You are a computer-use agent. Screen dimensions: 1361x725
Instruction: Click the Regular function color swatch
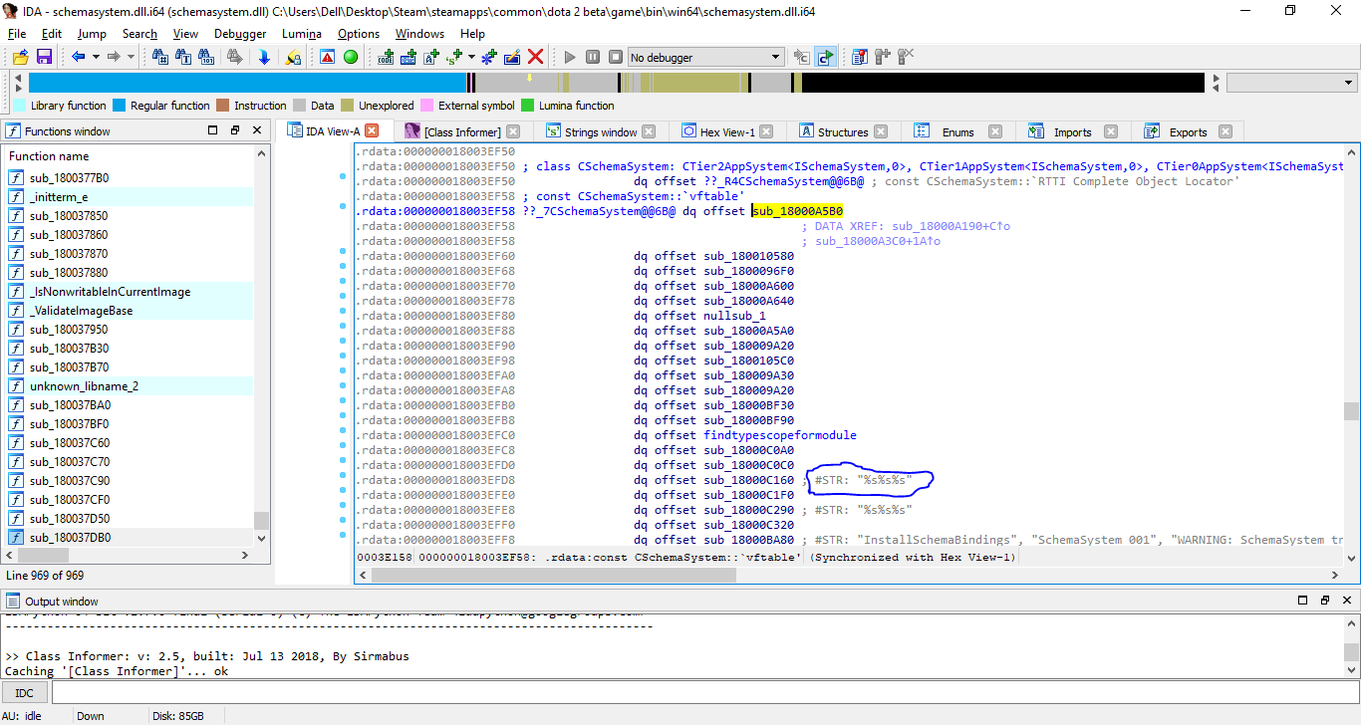pyautogui.click(x=119, y=106)
